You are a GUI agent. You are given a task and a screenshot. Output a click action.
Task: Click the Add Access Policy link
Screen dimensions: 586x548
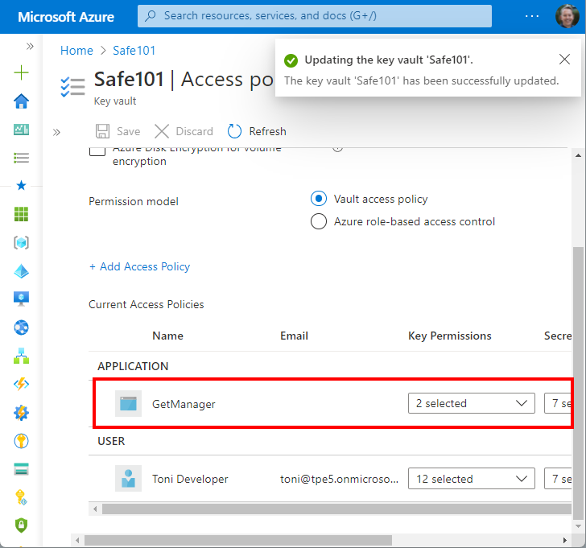pos(139,266)
